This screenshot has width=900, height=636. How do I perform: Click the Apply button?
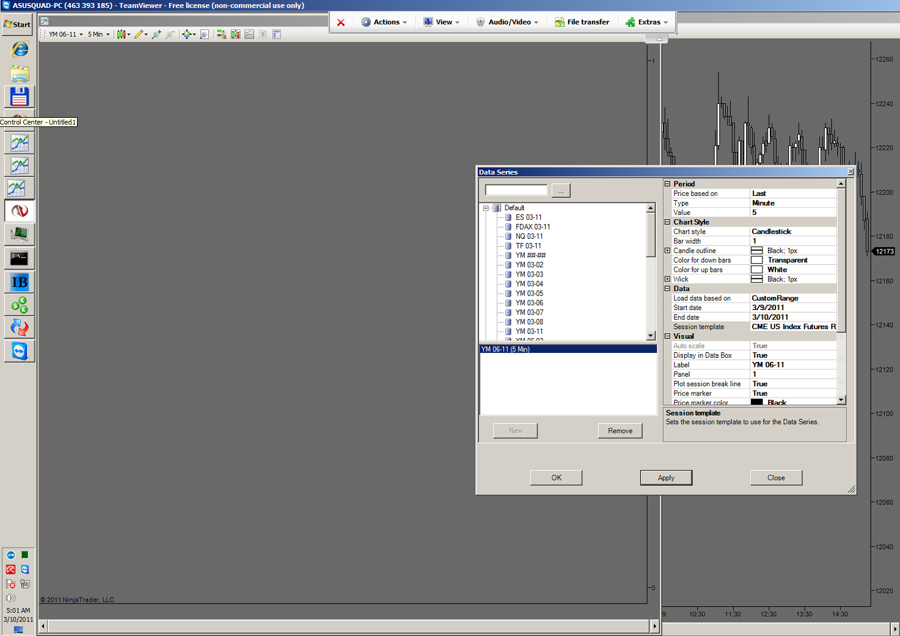[x=666, y=478]
